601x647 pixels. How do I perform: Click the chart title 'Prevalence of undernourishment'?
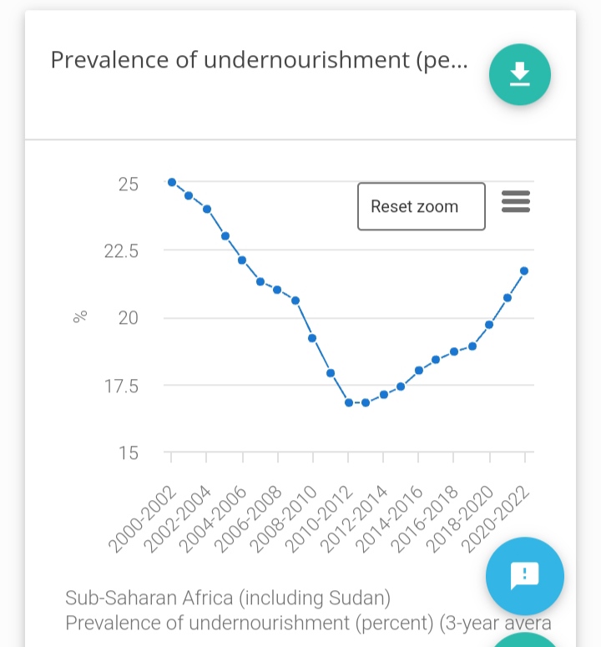coord(259,60)
